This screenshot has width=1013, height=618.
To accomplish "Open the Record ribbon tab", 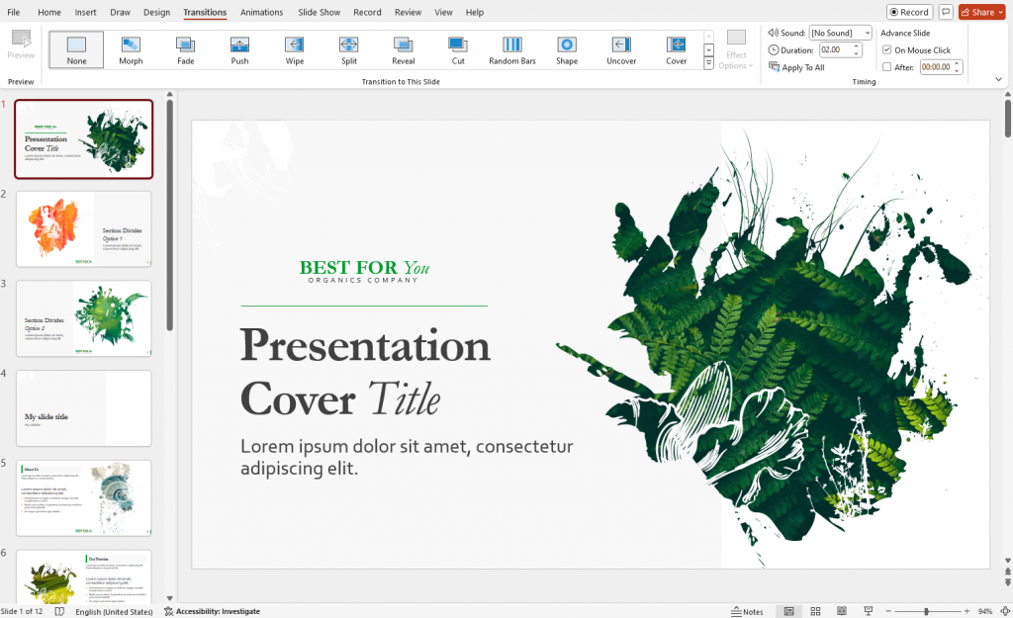I will tap(367, 12).
